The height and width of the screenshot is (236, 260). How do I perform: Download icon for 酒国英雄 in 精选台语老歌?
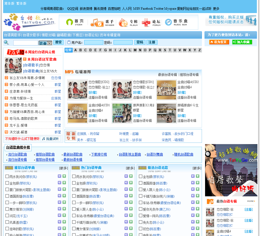click(198, 182)
